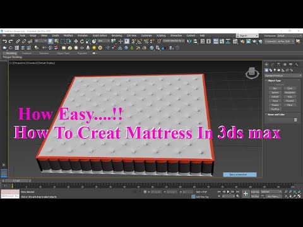This screenshot has height=227, width=303.
Task: Open the Create Selection Set dropdown
Action: tap(174, 41)
